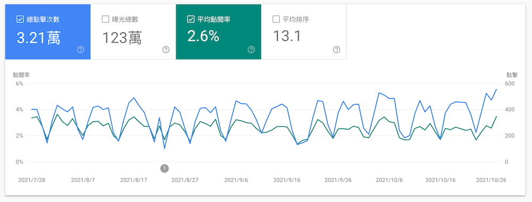
Task: Click the 2021/9/26 date label
Action: [x=338, y=180]
